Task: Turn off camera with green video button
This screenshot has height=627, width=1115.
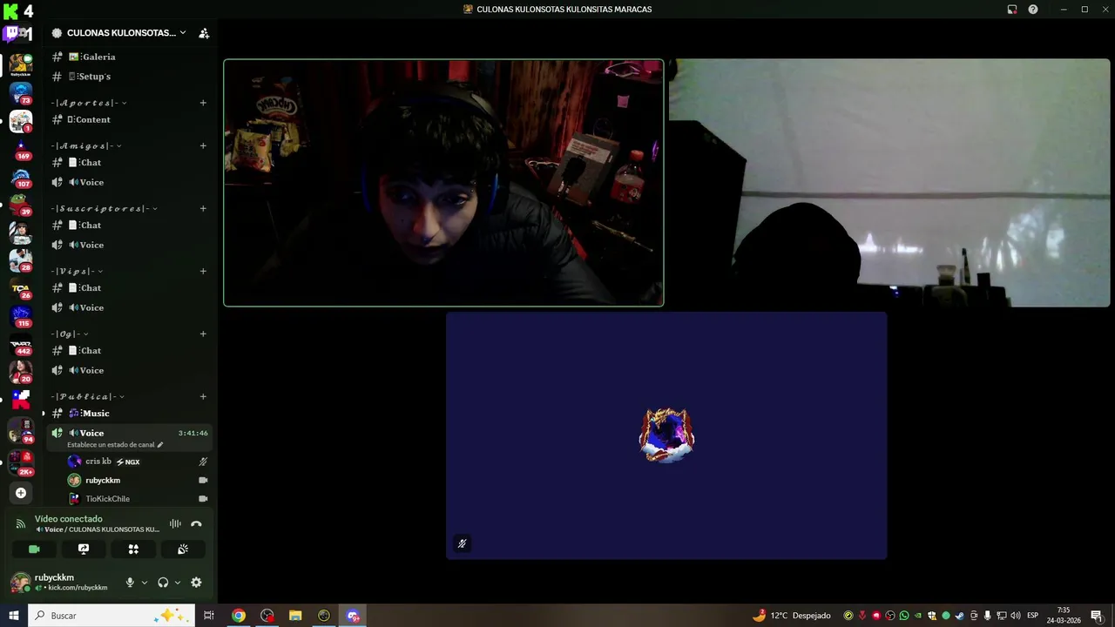Action: point(34,549)
